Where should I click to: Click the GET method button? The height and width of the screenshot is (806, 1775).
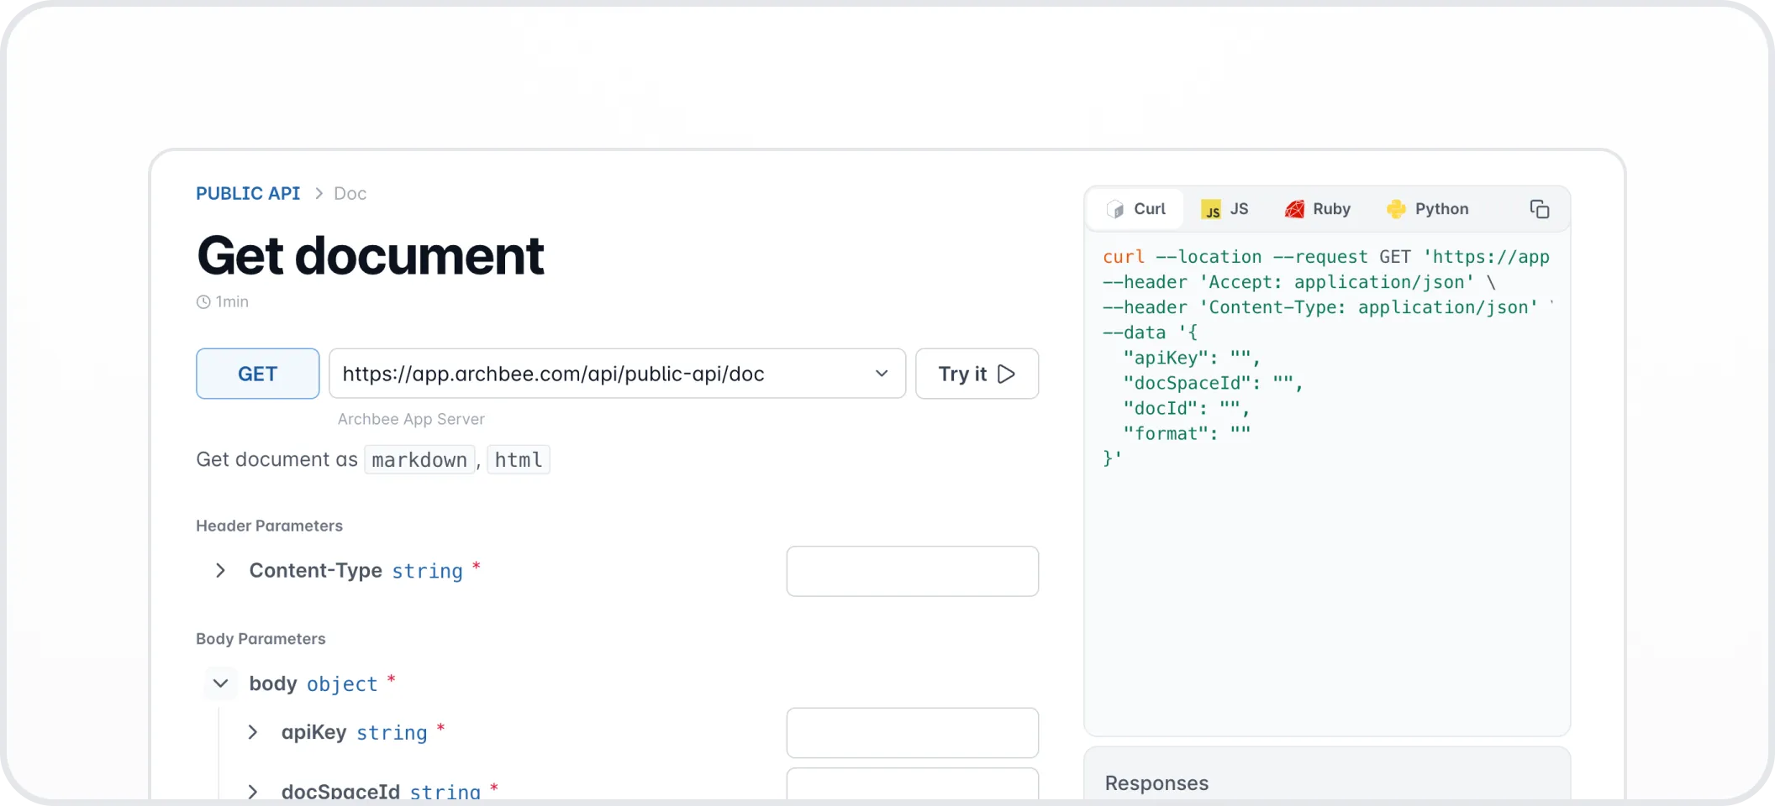point(257,374)
